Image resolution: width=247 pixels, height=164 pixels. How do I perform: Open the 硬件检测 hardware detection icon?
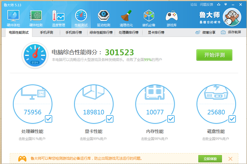coord(36,15)
